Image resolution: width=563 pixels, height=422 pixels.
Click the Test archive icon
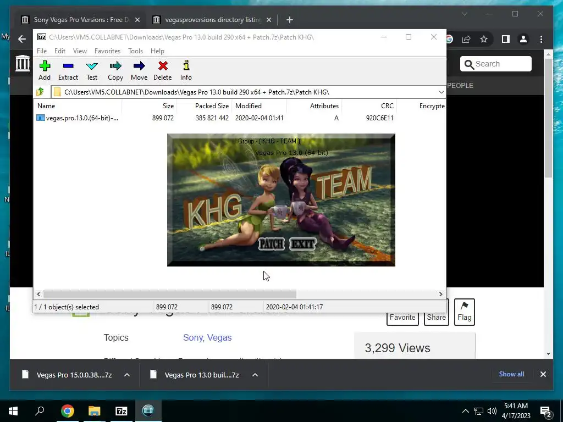pyautogui.click(x=92, y=70)
